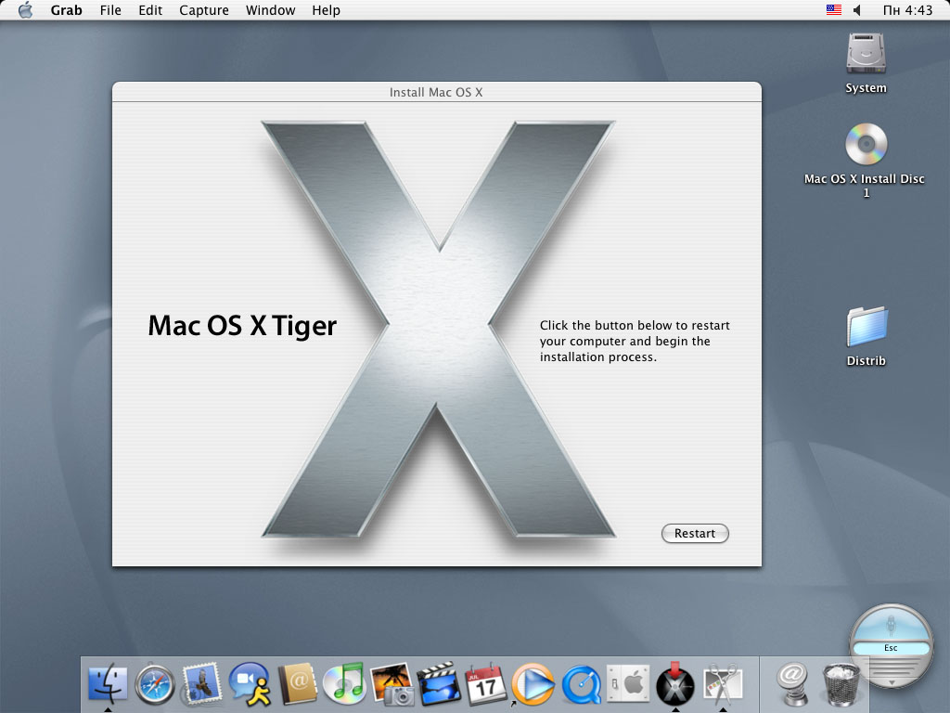Launch Safari from the Dock
950x713 pixels.
155,684
